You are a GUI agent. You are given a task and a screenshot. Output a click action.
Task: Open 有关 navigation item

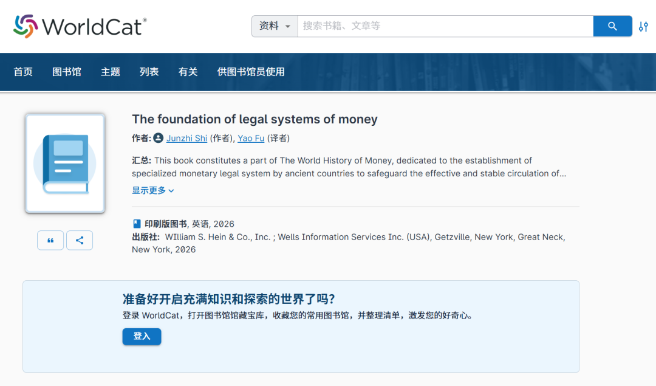(188, 72)
